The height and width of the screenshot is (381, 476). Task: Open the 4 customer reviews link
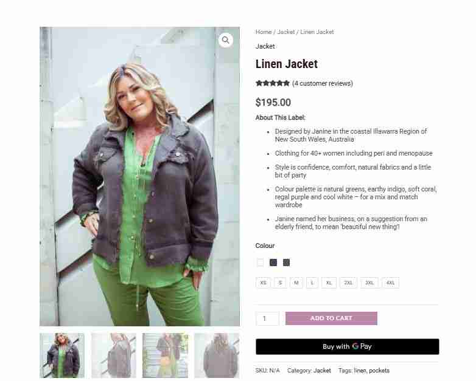(x=323, y=83)
